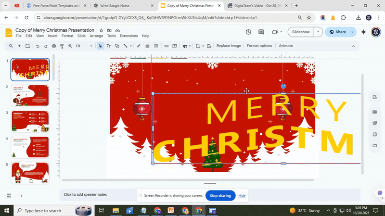Screen dimensions: 385x216
Task: Expand Slideshow options dropdown arrow
Action: 318,32
